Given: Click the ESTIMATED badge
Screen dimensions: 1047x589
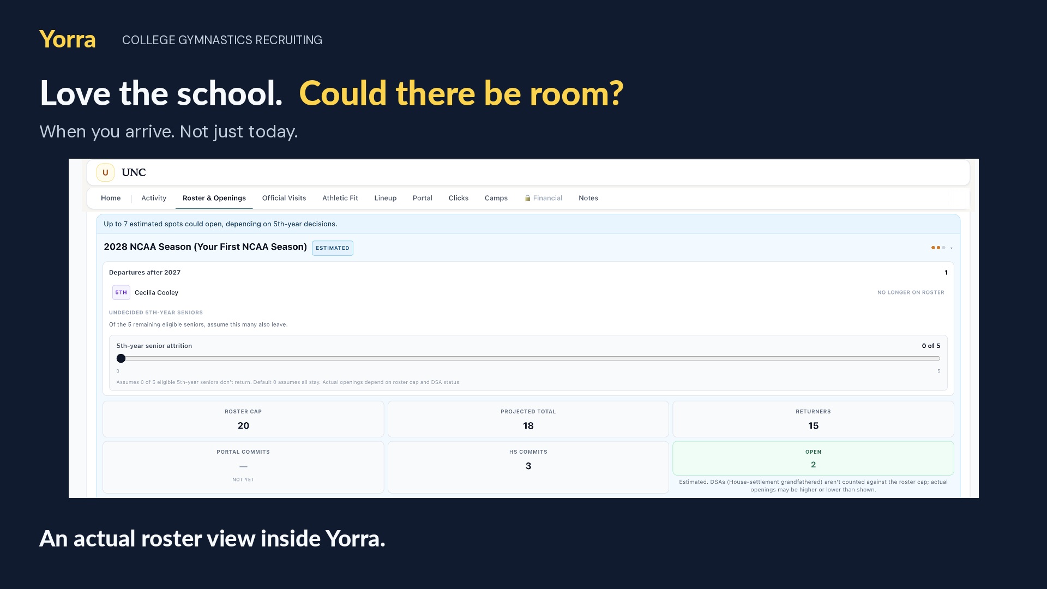Looking at the screenshot, I should [333, 248].
